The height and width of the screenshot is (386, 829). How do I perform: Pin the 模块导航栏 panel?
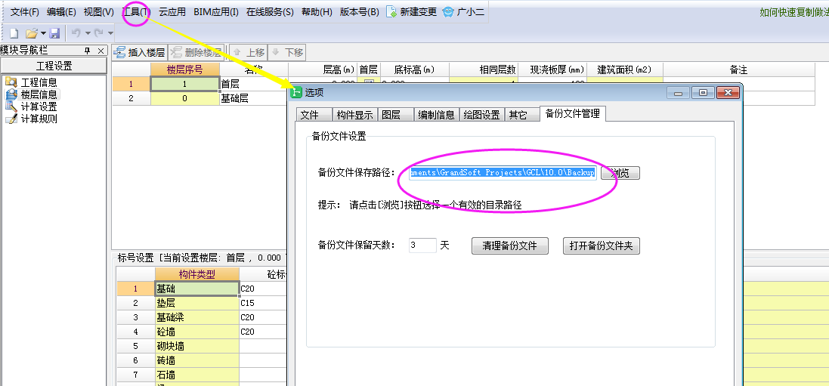tap(88, 51)
